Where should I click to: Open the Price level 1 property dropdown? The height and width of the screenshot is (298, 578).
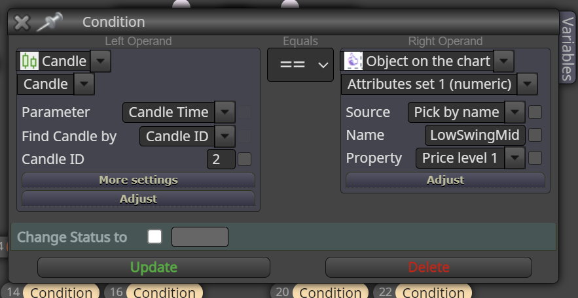tap(515, 158)
